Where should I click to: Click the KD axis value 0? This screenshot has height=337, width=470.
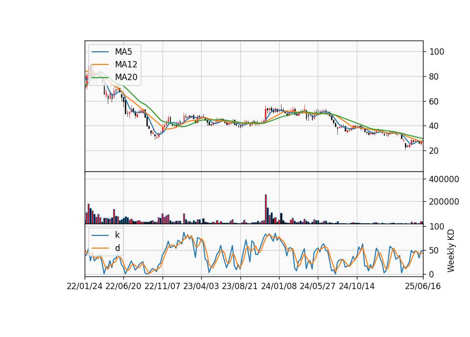[432, 274]
